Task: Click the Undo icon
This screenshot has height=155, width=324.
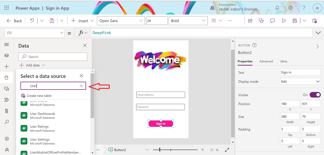Action: tap(32, 21)
